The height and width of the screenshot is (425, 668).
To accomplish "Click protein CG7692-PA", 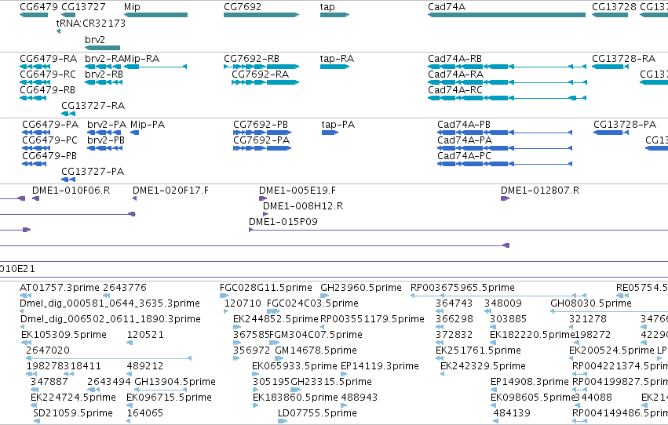I will tap(262, 148).
